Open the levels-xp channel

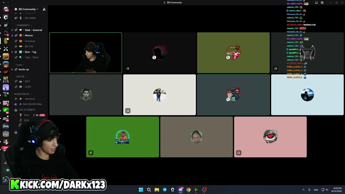point(30,70)
